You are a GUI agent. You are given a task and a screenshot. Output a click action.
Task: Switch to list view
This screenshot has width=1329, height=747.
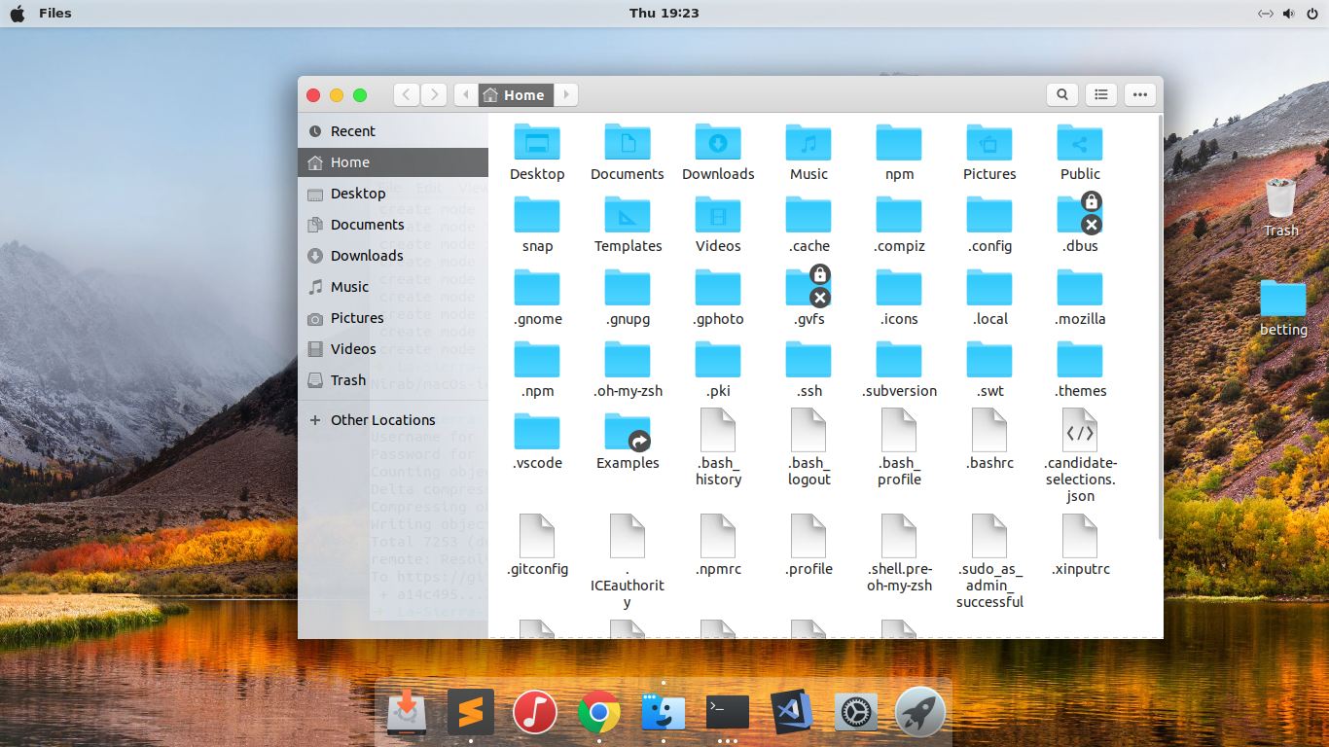click(1101, 94)
